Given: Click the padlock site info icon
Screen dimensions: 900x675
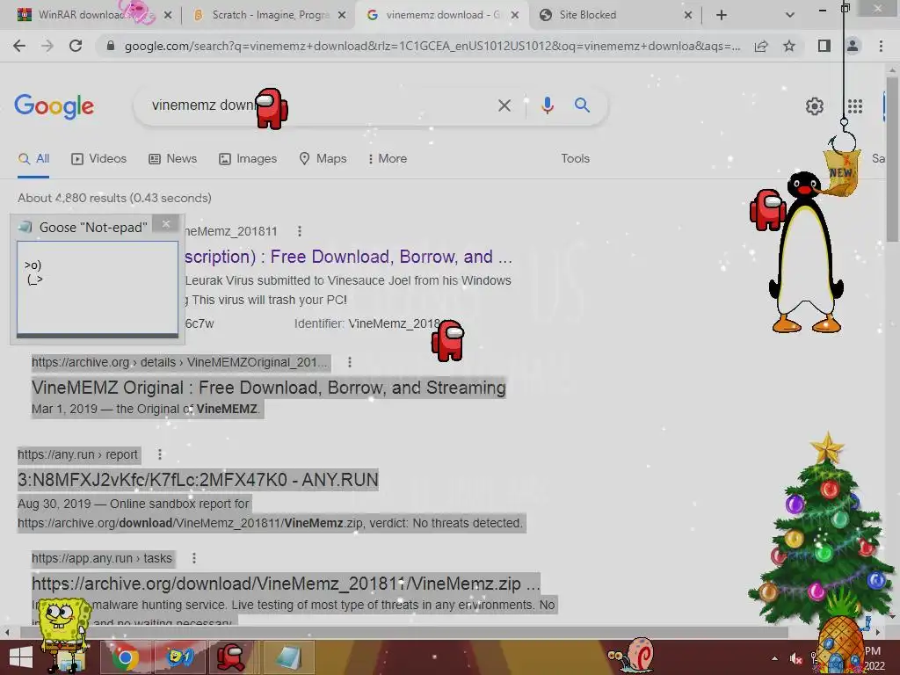Looking at the screenshot, I should coord(111,46).
